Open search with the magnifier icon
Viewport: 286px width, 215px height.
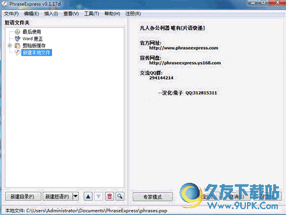pyautogui.click(x=120, y=196)
